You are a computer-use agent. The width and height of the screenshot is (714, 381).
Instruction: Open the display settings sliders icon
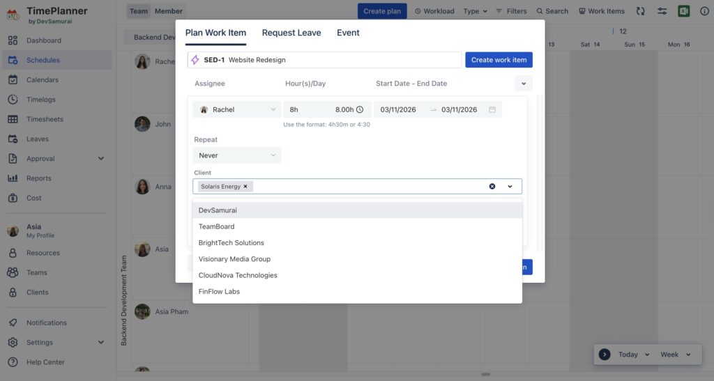(x=662, y=11)
